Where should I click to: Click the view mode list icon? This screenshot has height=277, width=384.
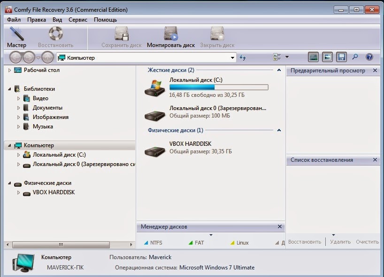(x=277, y=57)
